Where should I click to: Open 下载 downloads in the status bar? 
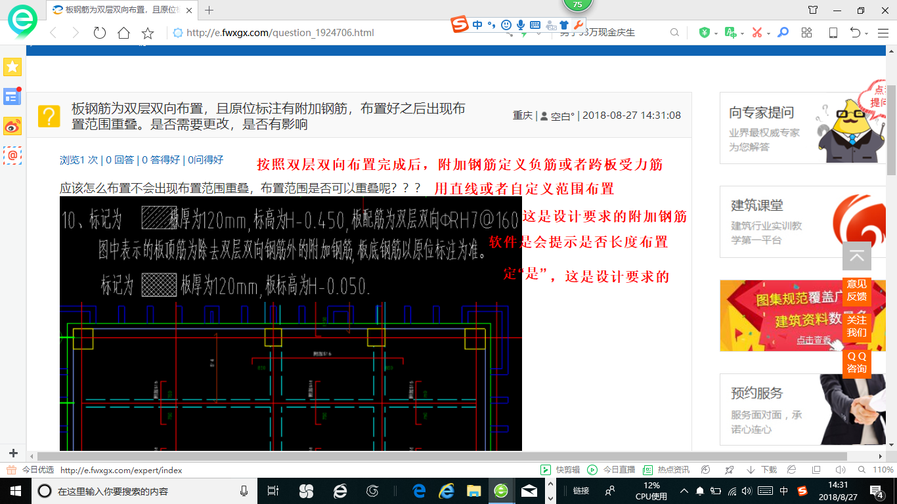(x=762, y=470)
